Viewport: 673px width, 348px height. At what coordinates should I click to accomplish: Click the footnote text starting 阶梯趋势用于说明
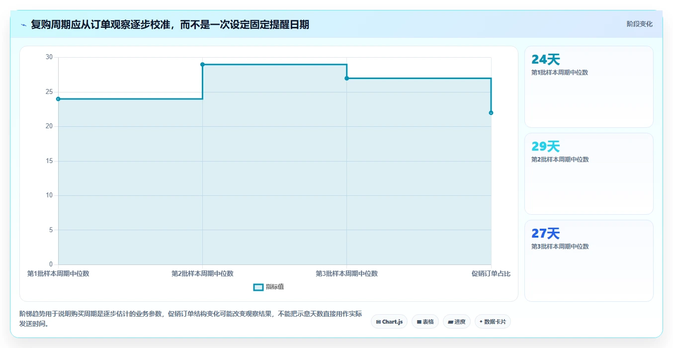click(x=191, y=319)
